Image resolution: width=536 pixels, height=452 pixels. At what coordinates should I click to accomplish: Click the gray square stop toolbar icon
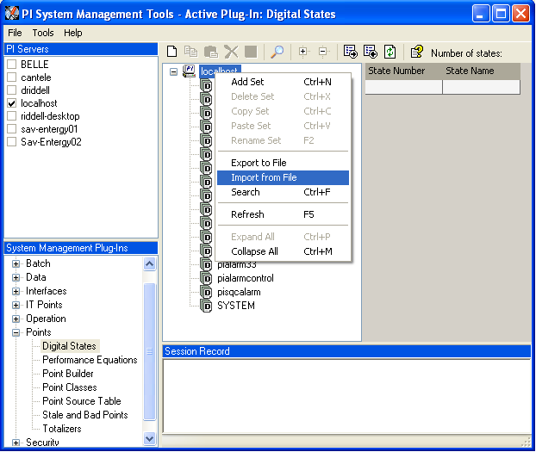click(x=251, y=52)
